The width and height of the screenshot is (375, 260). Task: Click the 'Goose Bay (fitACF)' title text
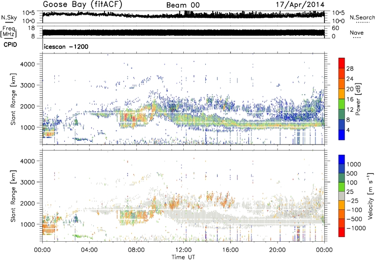point(82,5)
